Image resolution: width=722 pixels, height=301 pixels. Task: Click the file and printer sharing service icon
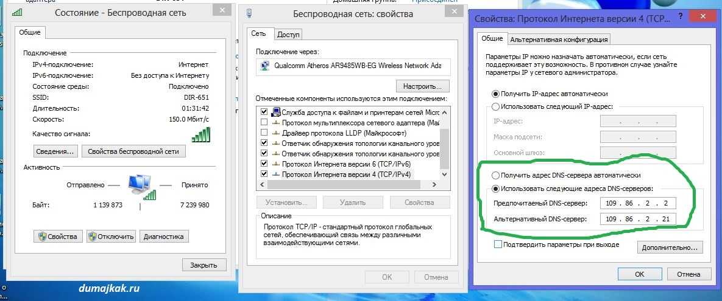click(276, 112)
